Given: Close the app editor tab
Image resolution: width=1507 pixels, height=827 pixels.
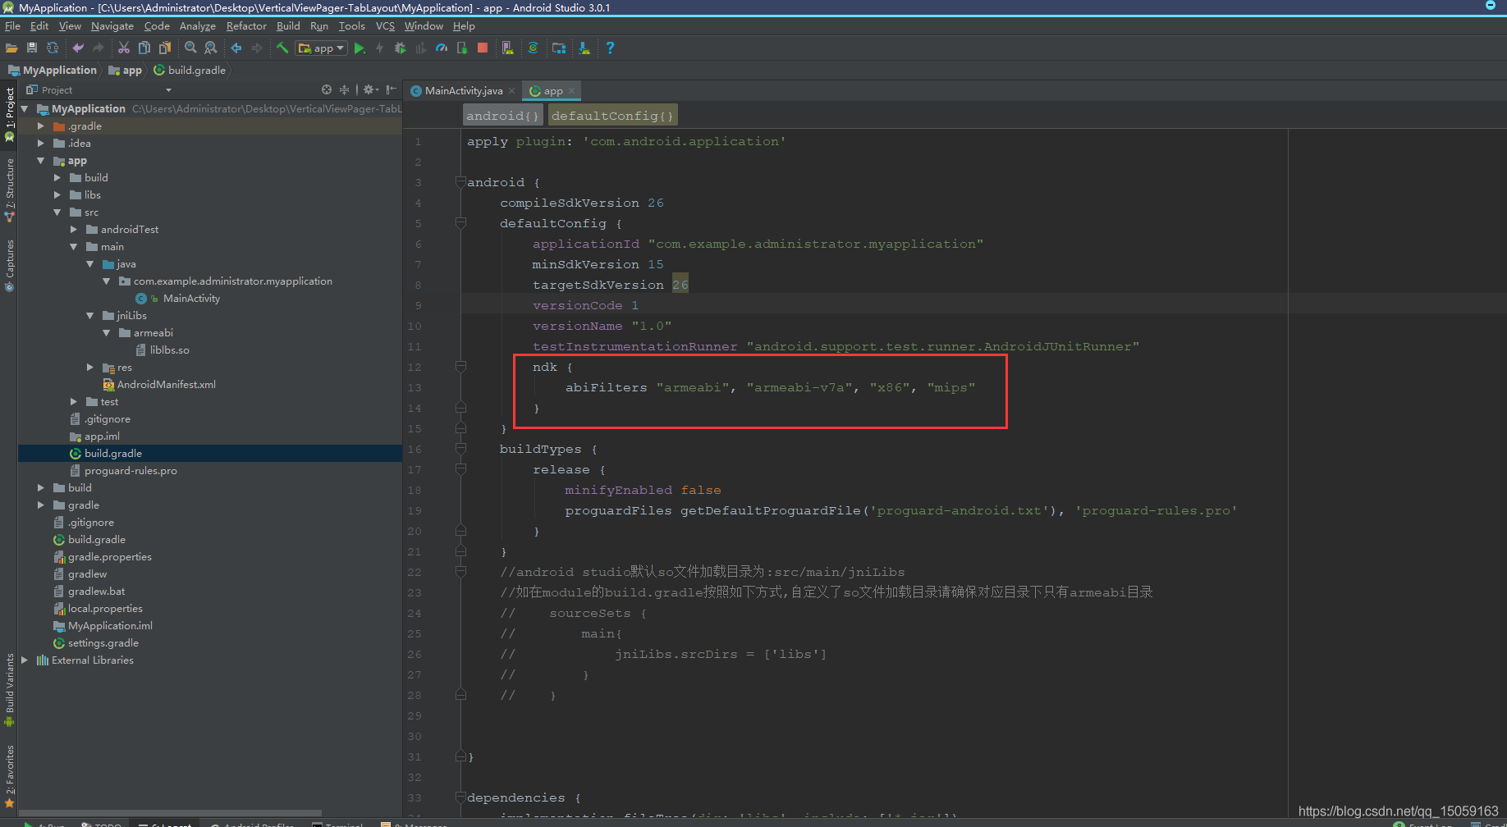Looking at the screenshot, I should pyautogui.click(x=572, y=90).
